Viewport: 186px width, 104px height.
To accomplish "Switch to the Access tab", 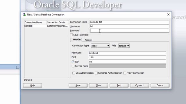I will [x=88, y=40].
